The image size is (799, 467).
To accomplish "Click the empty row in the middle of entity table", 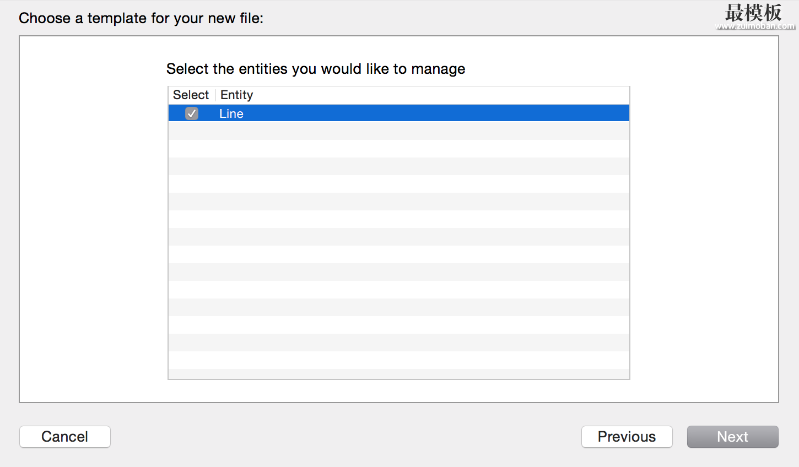I will tap(399, 236).
